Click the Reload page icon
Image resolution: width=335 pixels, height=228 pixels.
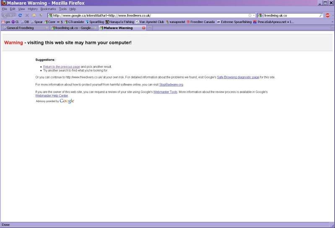pyautogui.click(x=20, y=16)
